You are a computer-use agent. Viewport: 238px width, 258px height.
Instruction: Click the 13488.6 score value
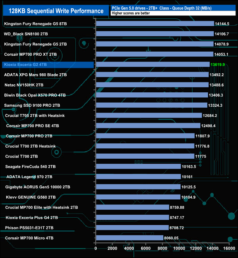point(217,85)
